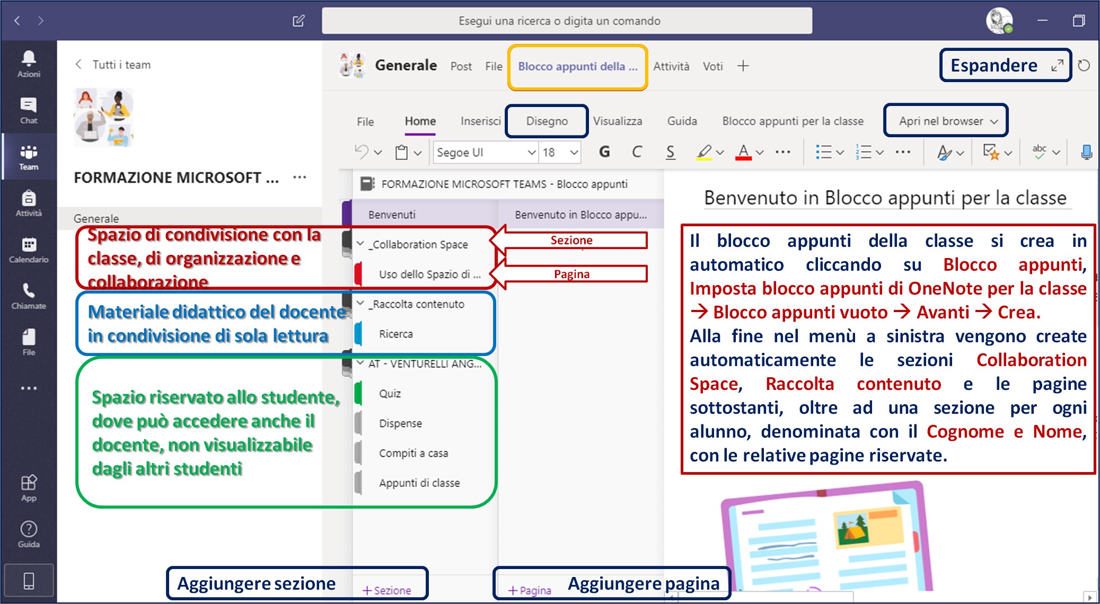The image size is (1100, 604).
Task: Open the Guida ribbon tab
Action: point(682,121)
